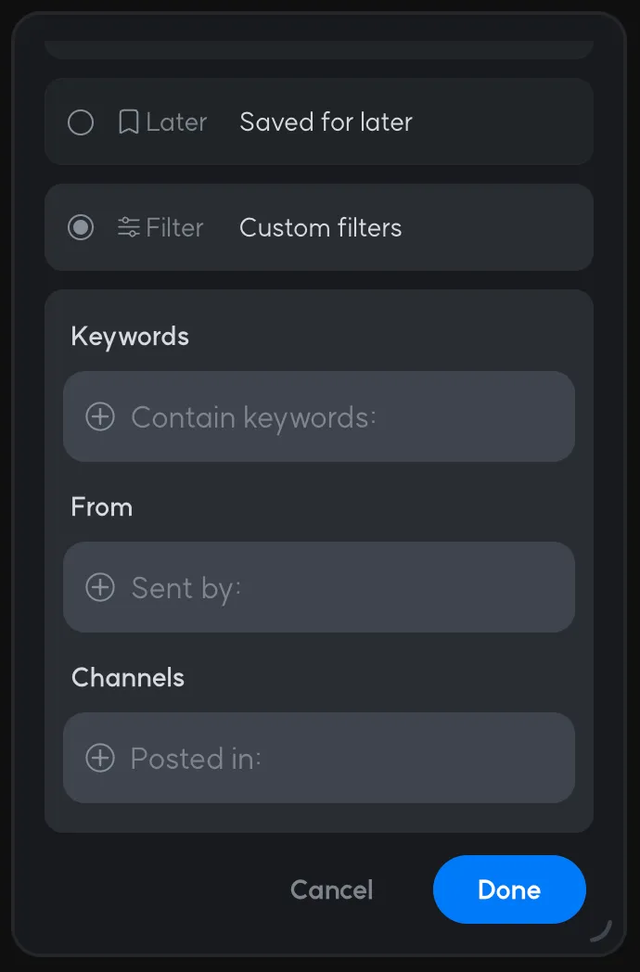Click the Channels section heading
640x972 pixels.
[128, 678]
